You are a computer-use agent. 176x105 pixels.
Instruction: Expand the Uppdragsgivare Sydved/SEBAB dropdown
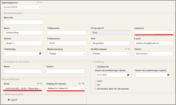tap(22, 7)
